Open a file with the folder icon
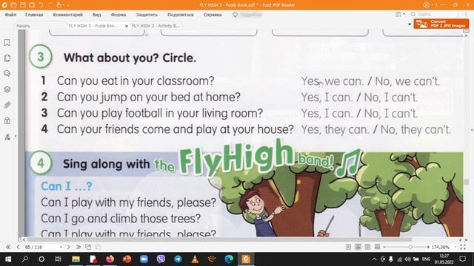Screen dimensions: 474x266 pos(13,5)
